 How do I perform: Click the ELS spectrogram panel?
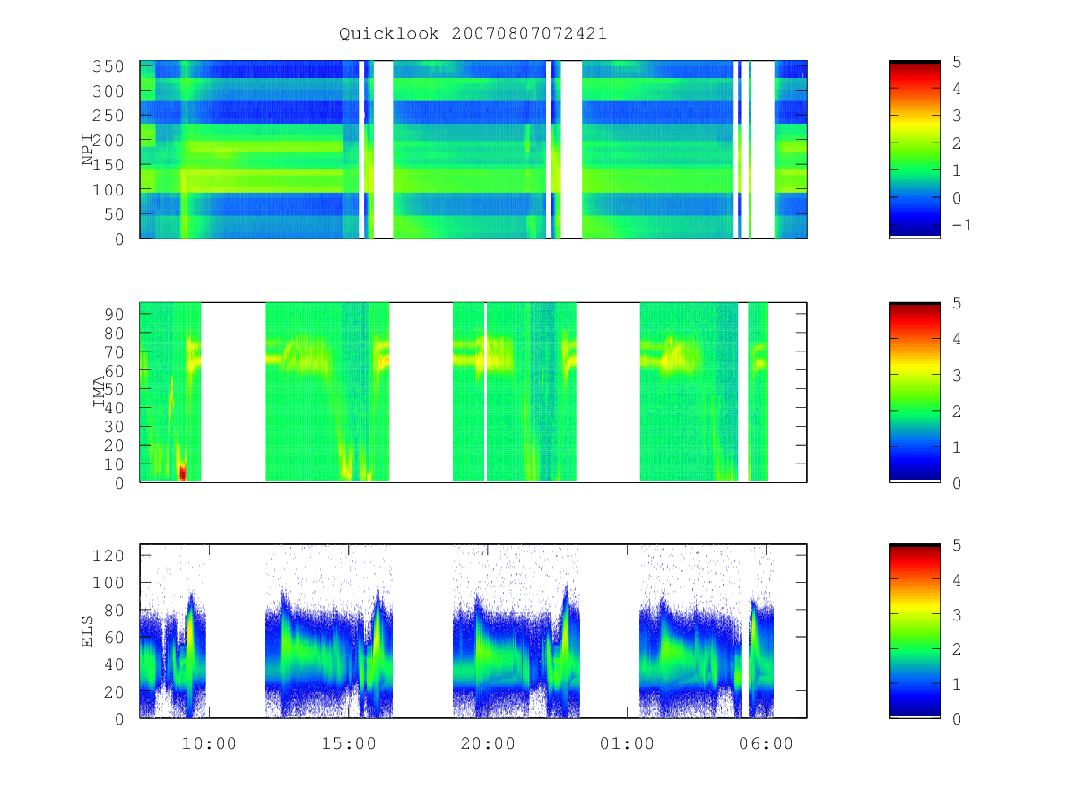(x=473, y=631)
